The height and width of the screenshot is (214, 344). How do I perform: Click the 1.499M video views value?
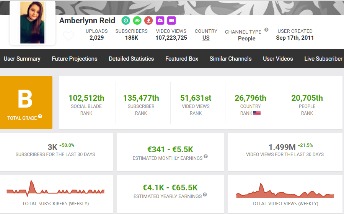pos(282,147)
